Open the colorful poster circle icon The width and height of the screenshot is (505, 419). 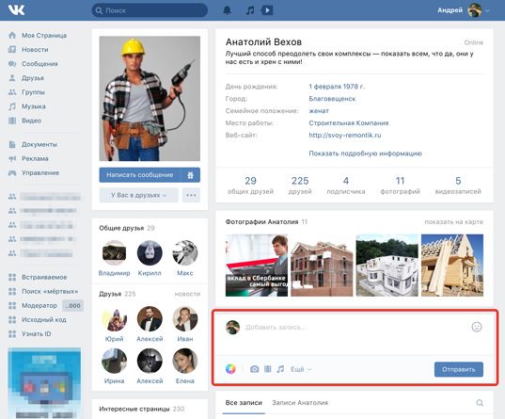pos(230,369)
